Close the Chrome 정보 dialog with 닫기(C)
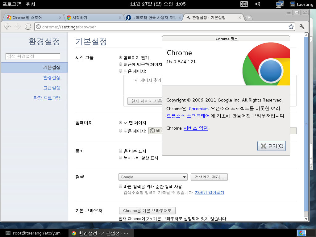 pyautogui.click(x=272, y=146)
